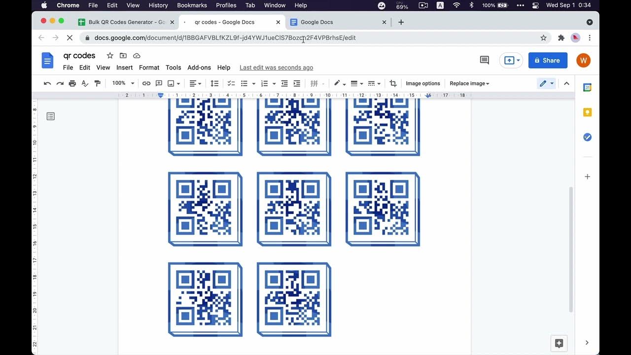
Task: Open the text alignment dropdown
Action: coord(196,83)
